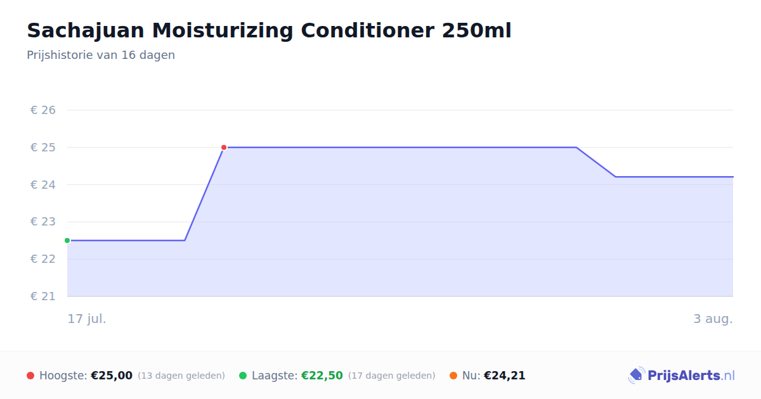Viewport: 761px width, 399px height.
Task: Open the PrijsAlerts.nl brand link
Action: tap(682, 376)
